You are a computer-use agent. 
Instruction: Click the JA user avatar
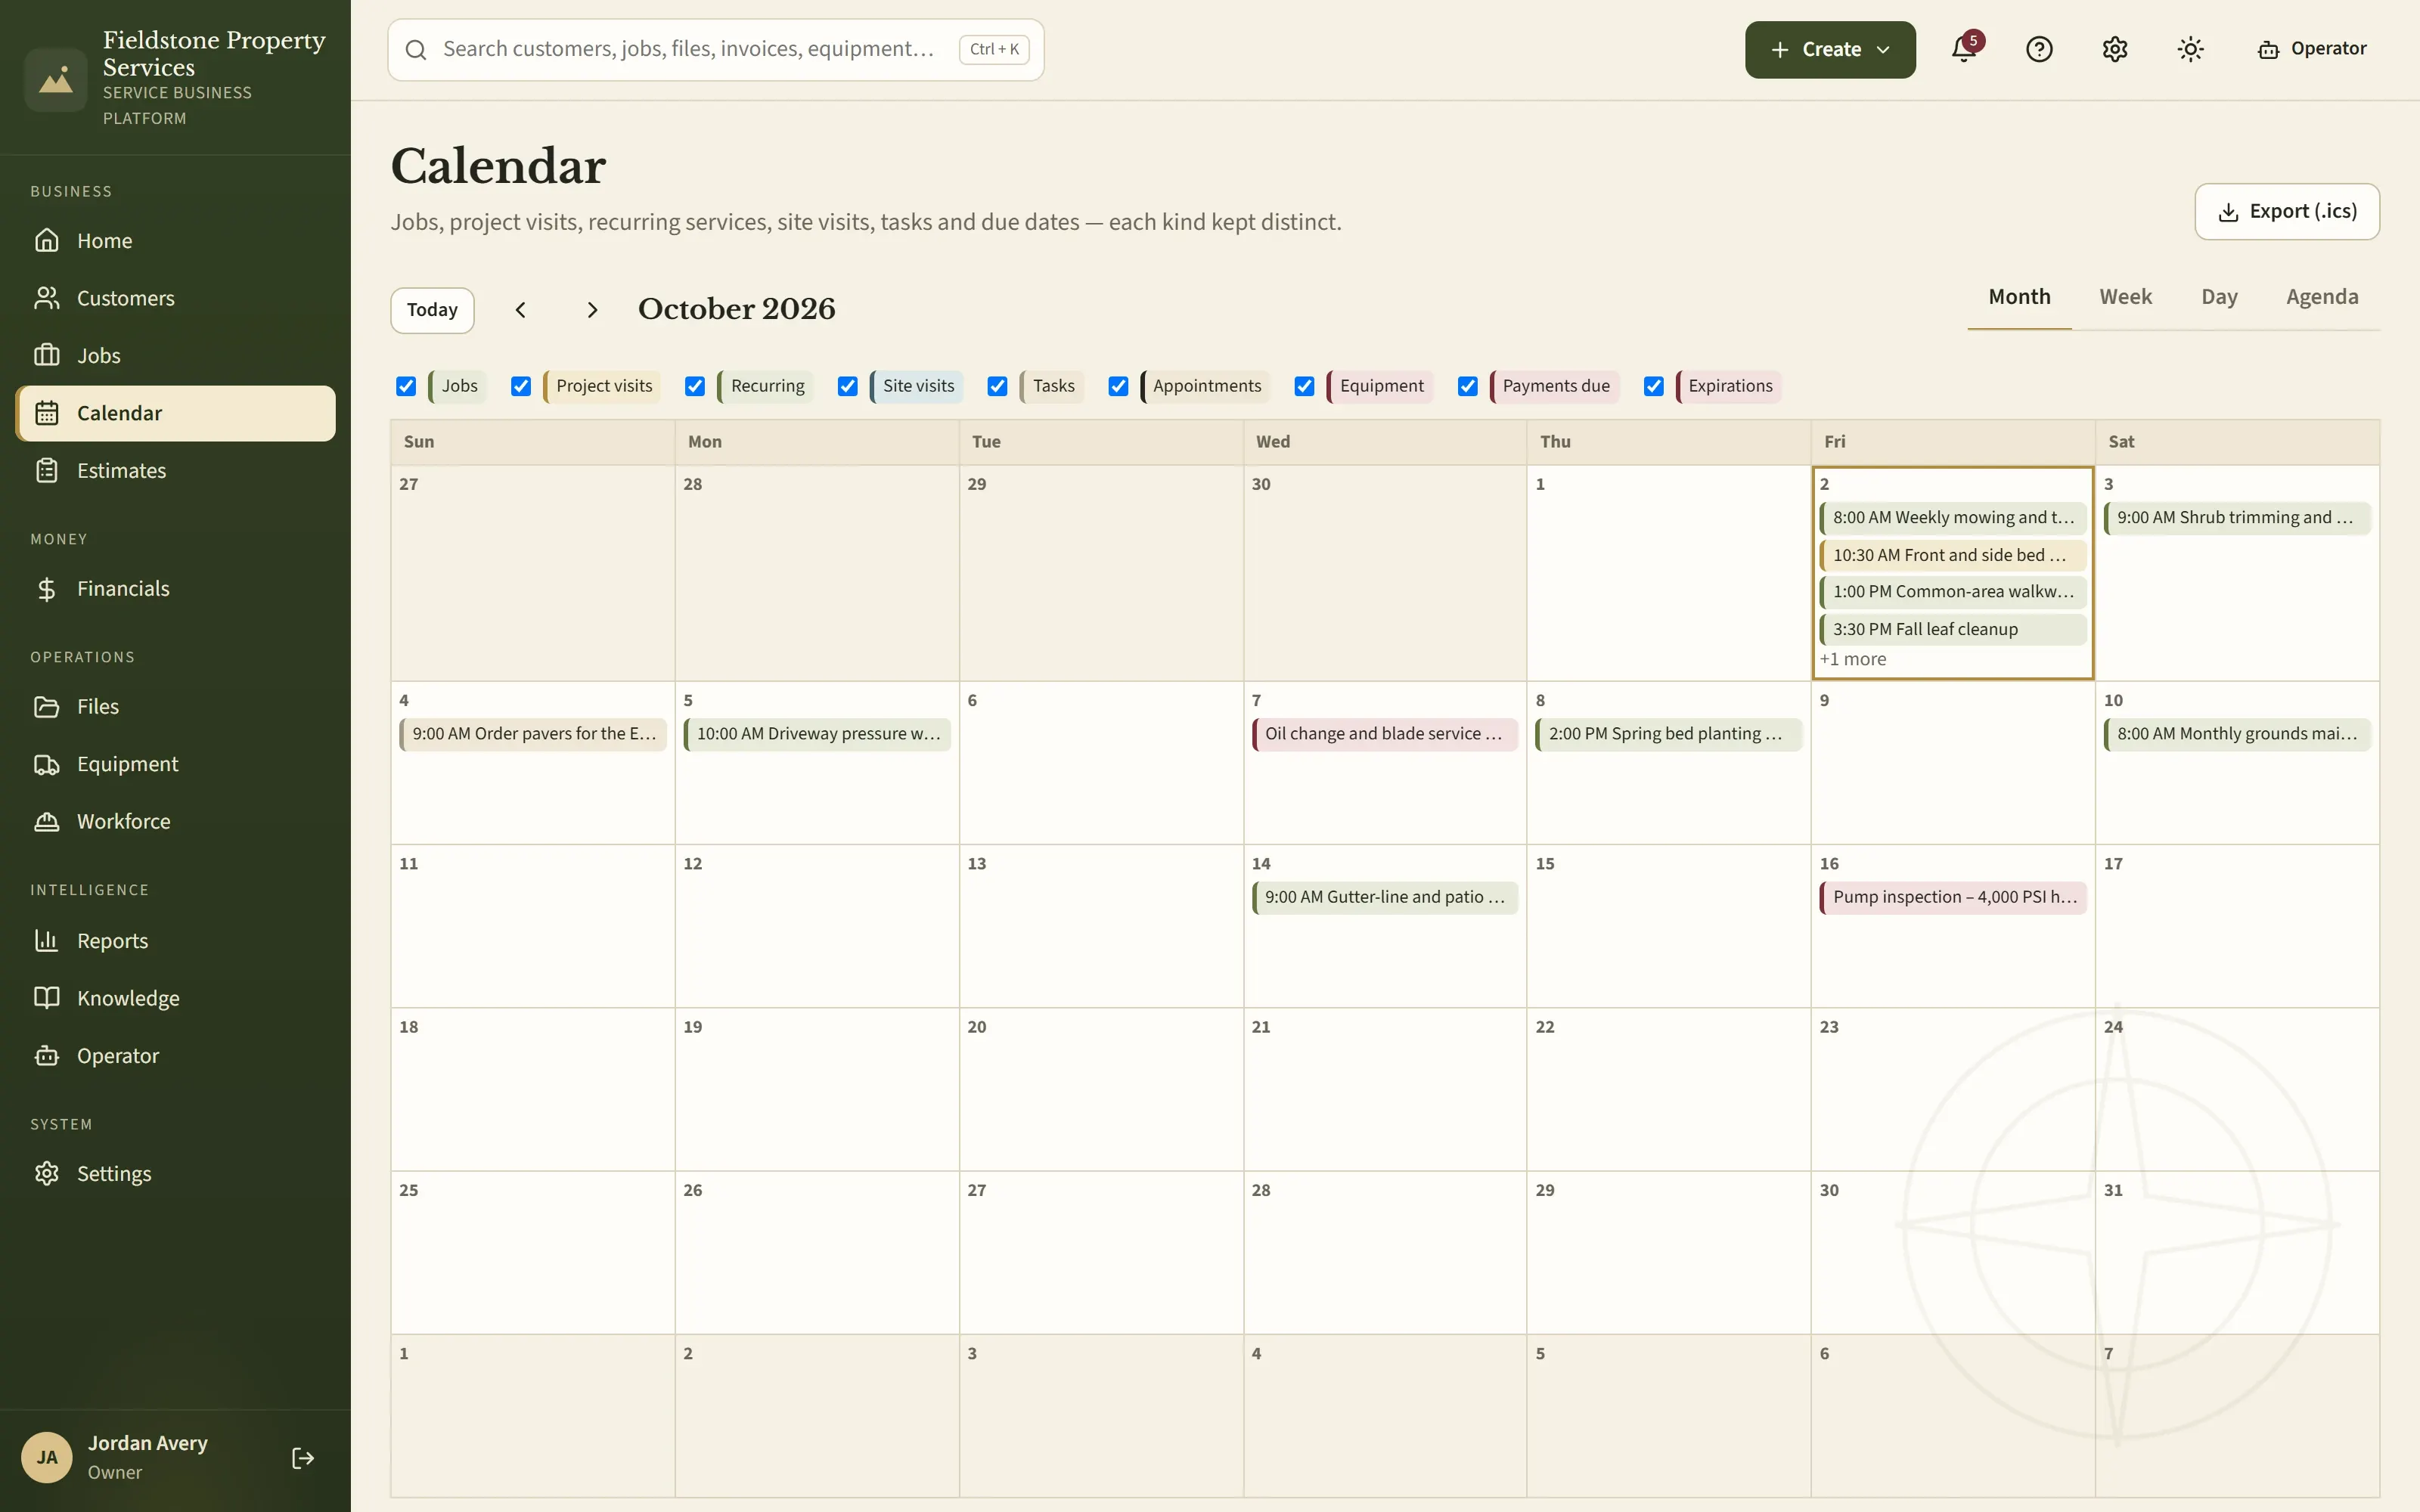tap(47, 1457)
